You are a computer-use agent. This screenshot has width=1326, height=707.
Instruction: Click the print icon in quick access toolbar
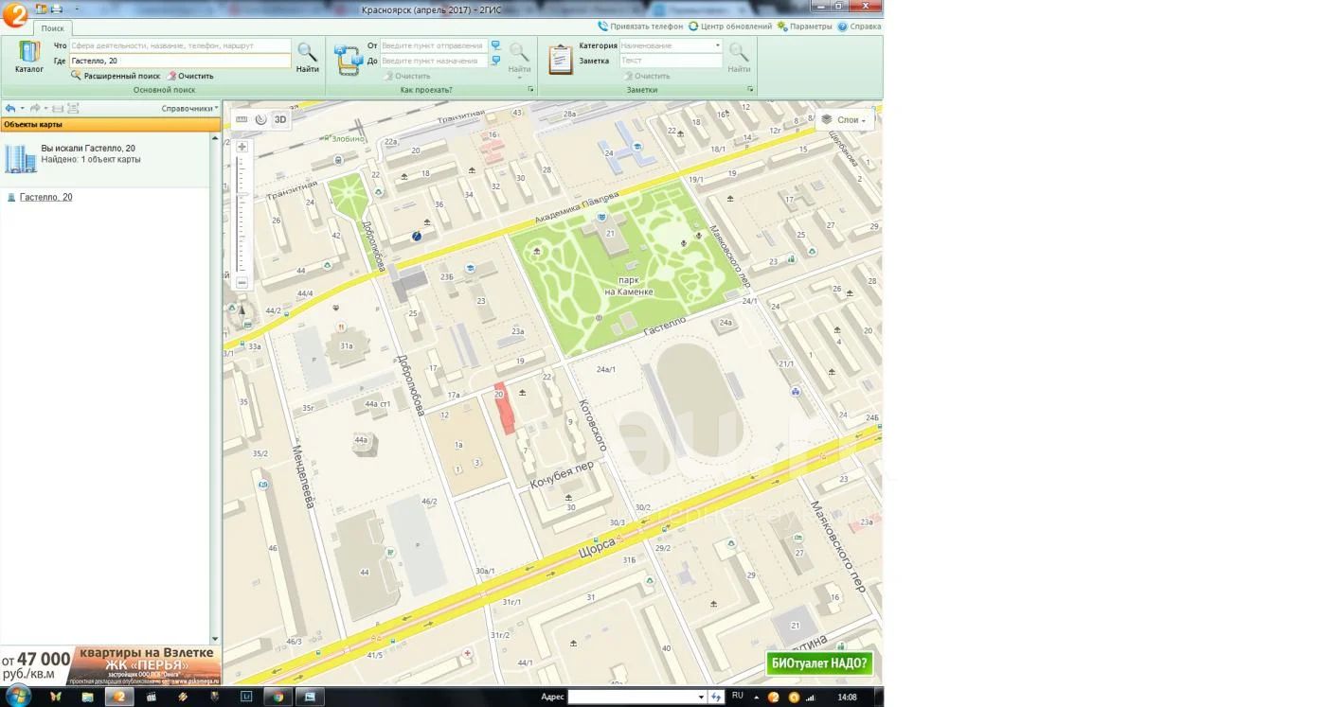point(57,9)
